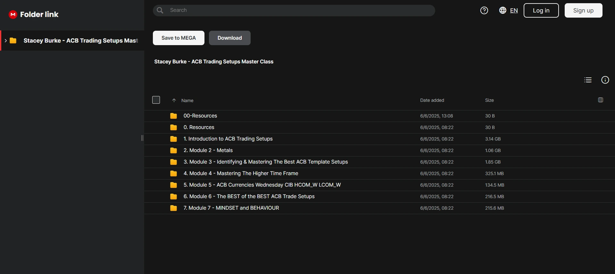Screen dimensions: 615x274
Task: Click the 0. Resources folder icon
Action: point(173,127)
